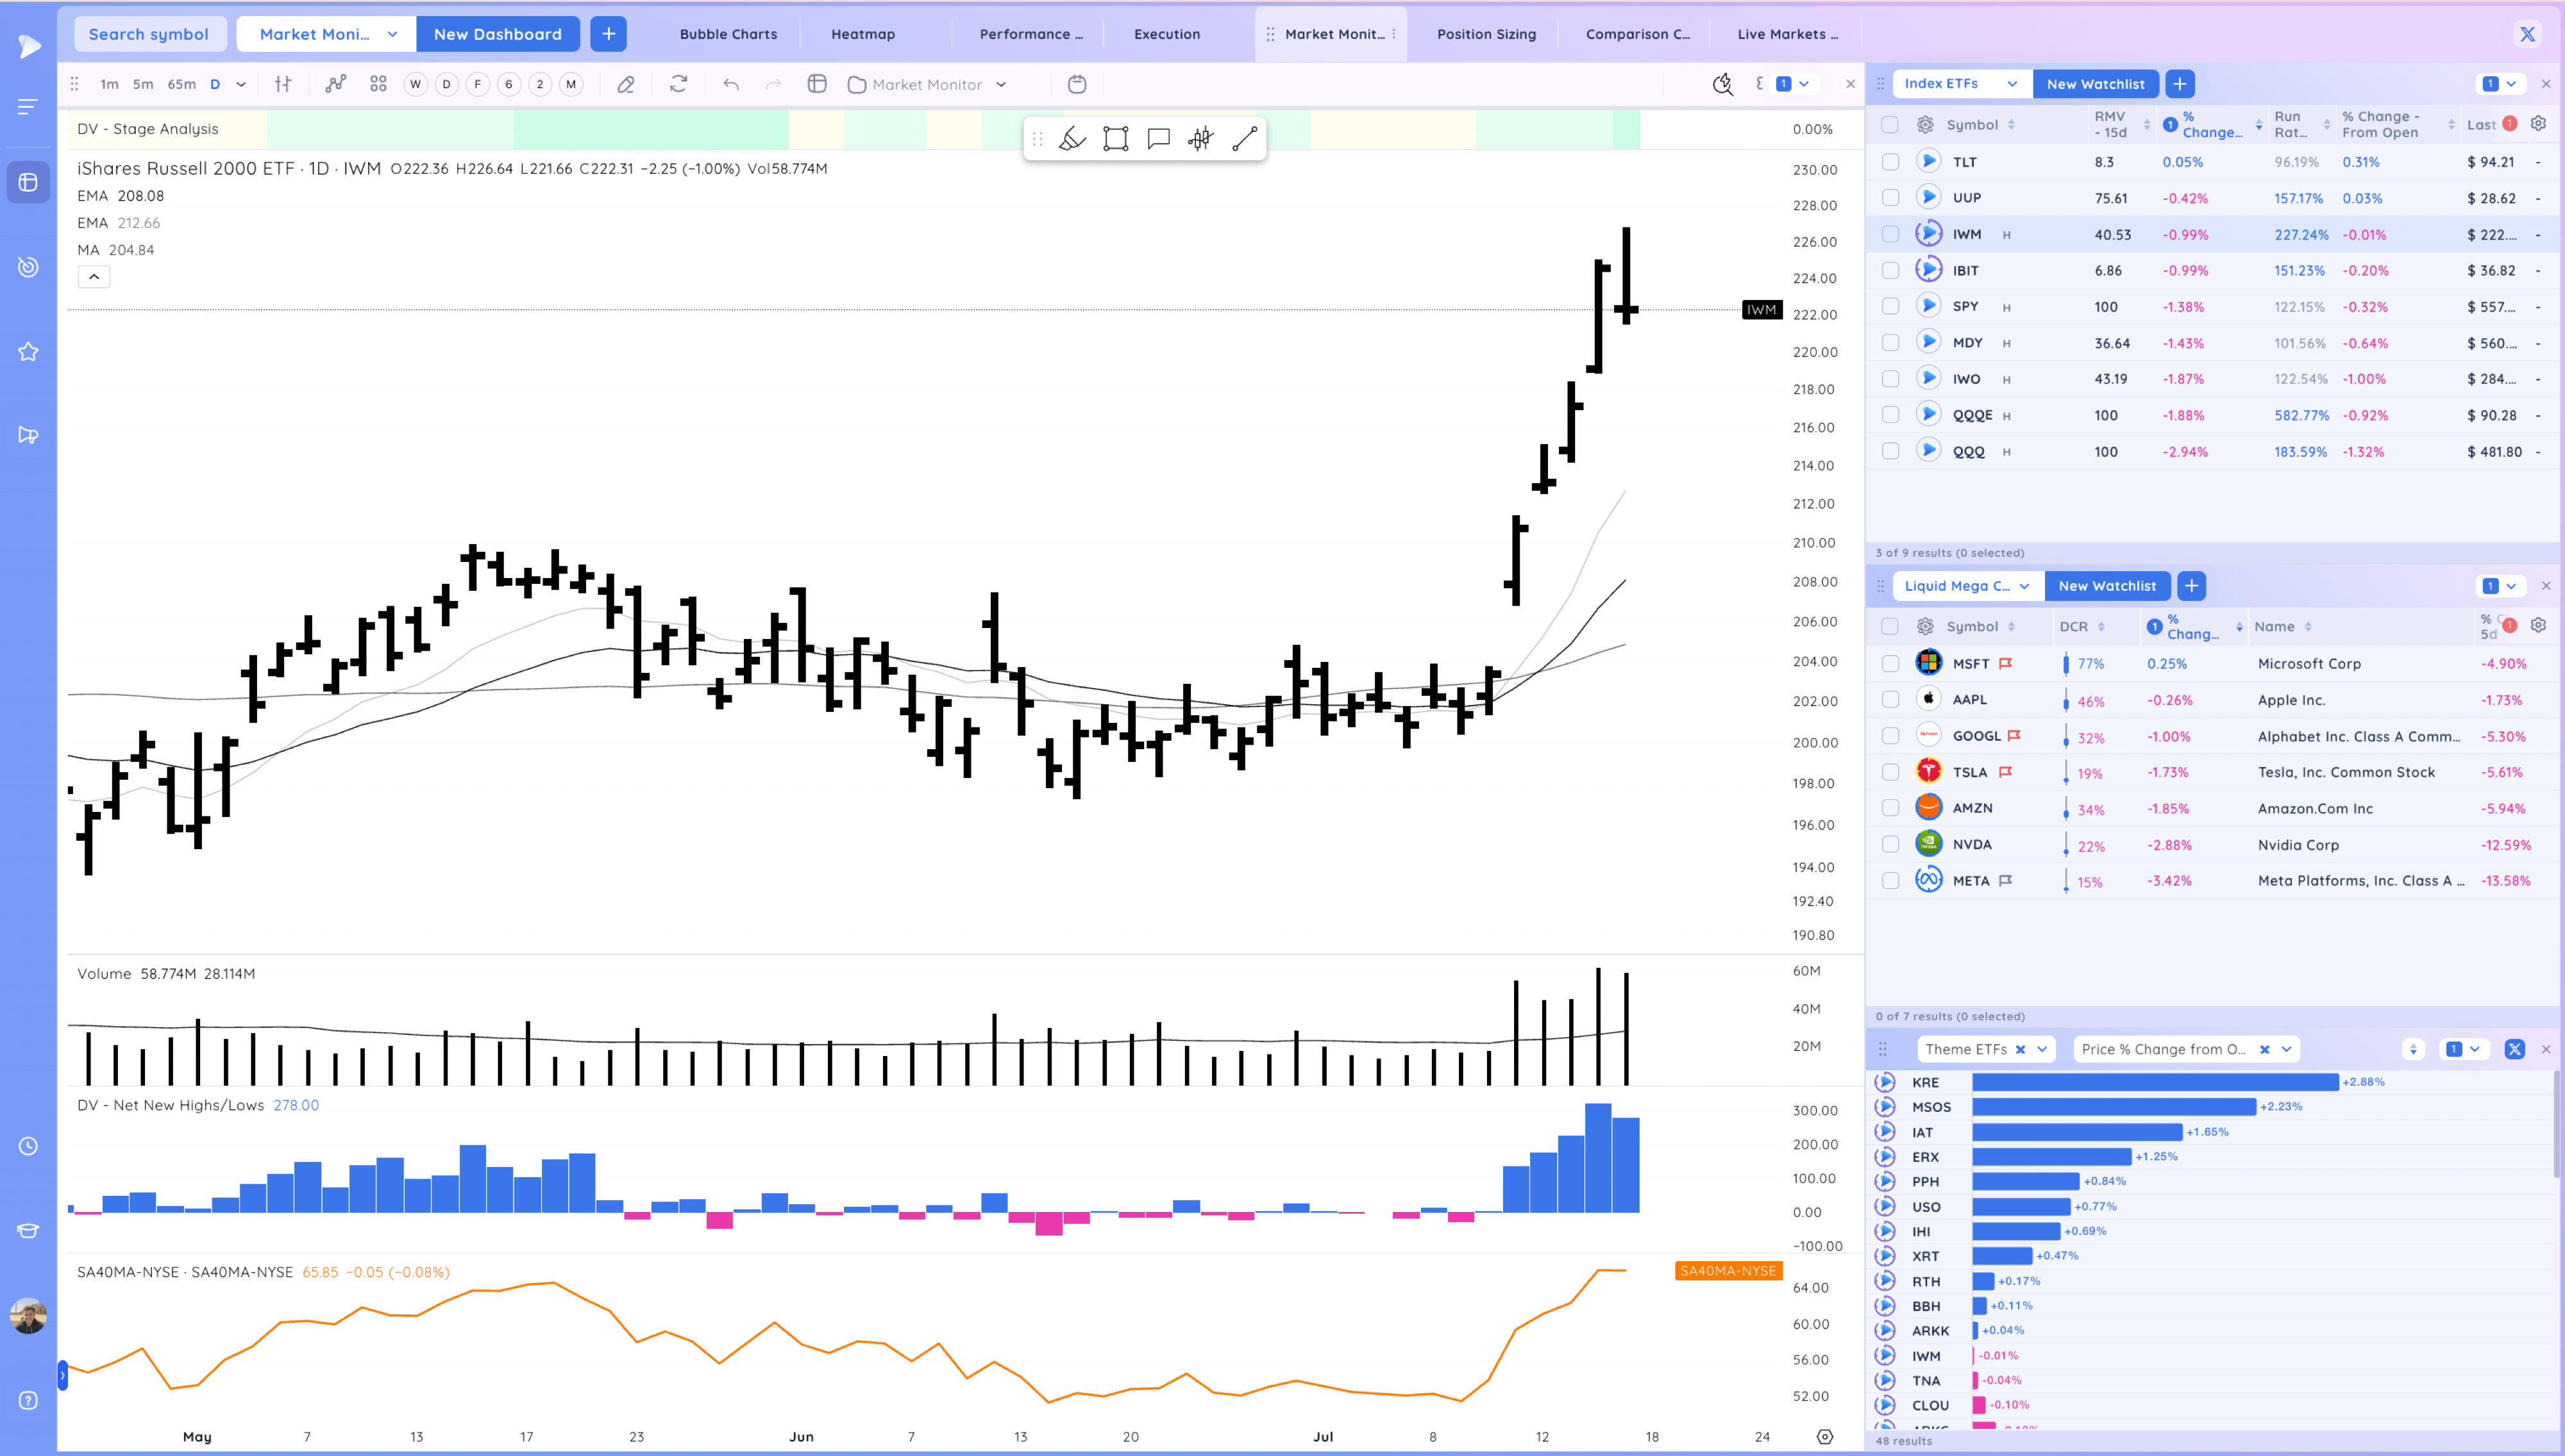
Task: Open the indicators icon in chart toolbar
Action: 335,84
